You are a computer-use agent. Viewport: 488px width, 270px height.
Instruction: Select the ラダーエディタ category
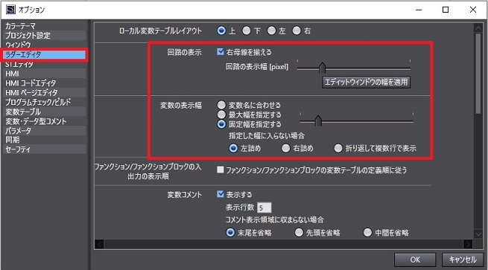click(45, 55)
